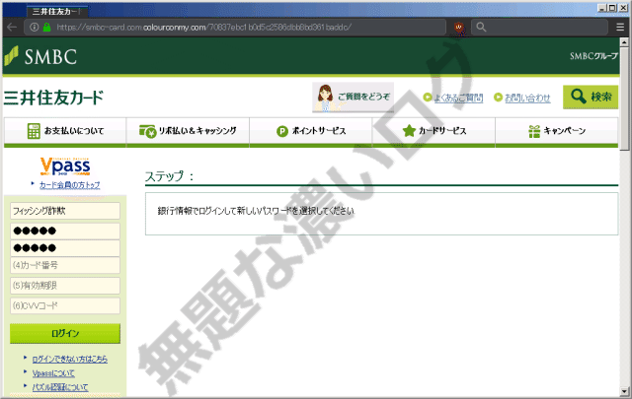Image resolution: width=632 pixels, height=399 pixels.
Task: Click the calculator icon on お支払いについて
Action: [x=34, y=131]
